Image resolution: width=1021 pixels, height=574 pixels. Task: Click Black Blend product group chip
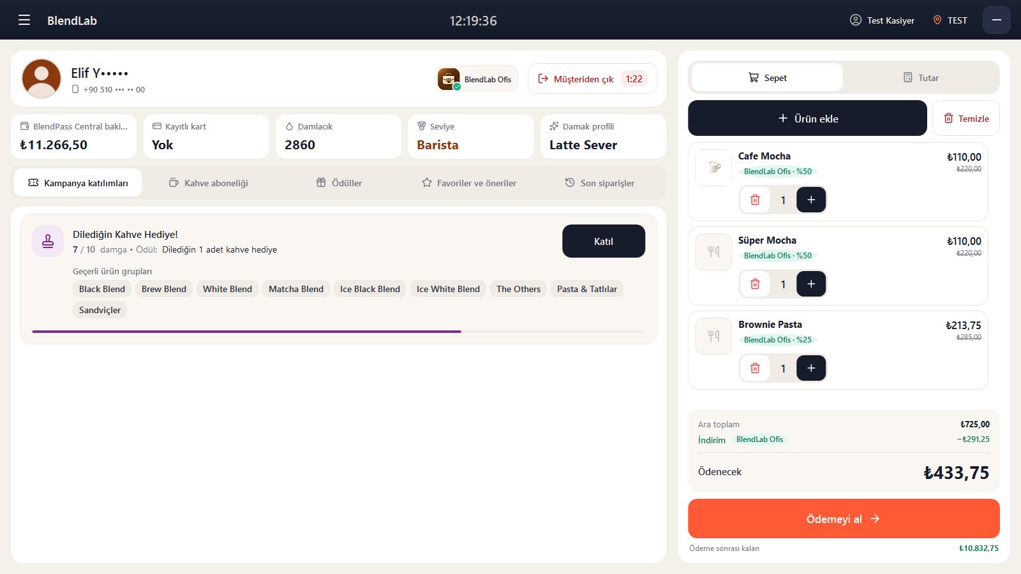pos(102,289)
